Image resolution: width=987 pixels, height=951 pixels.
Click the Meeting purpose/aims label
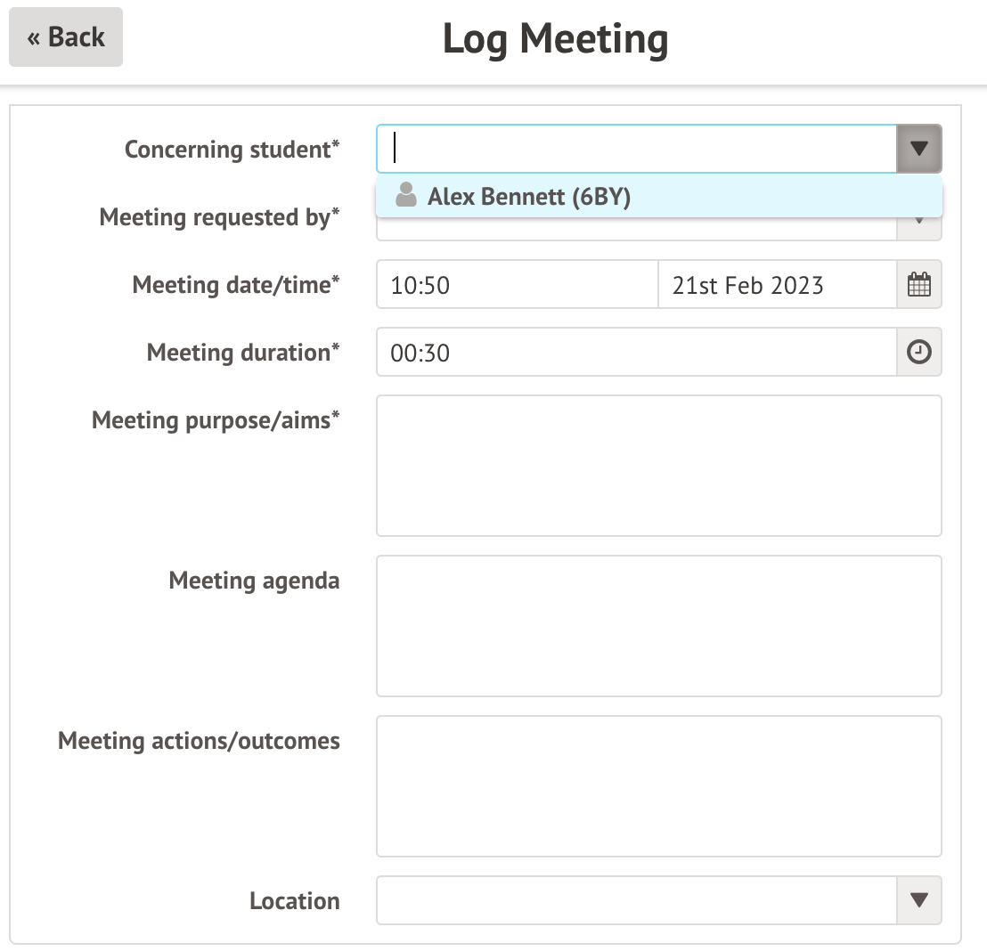pos(216,419)
